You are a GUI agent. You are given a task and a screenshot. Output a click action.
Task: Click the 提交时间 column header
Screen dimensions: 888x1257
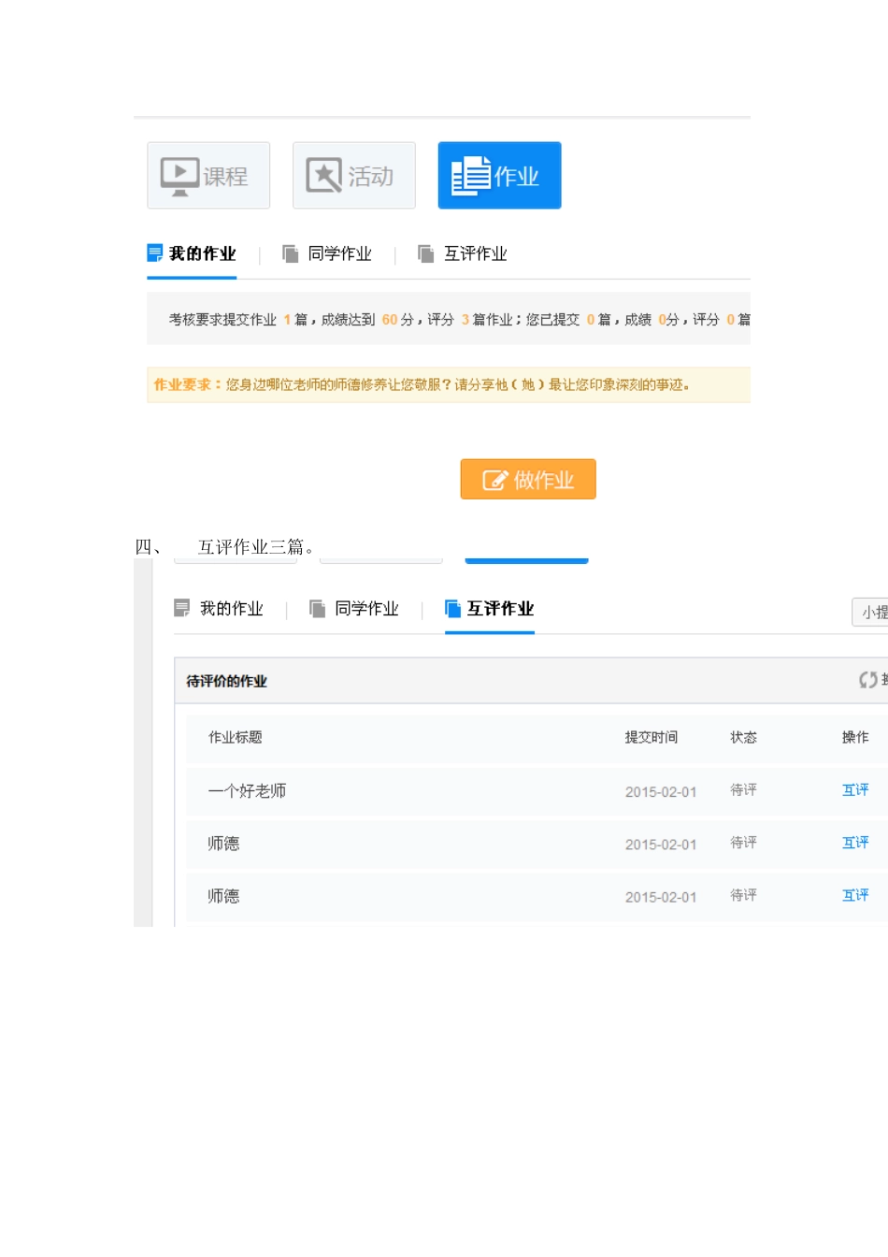652,737
